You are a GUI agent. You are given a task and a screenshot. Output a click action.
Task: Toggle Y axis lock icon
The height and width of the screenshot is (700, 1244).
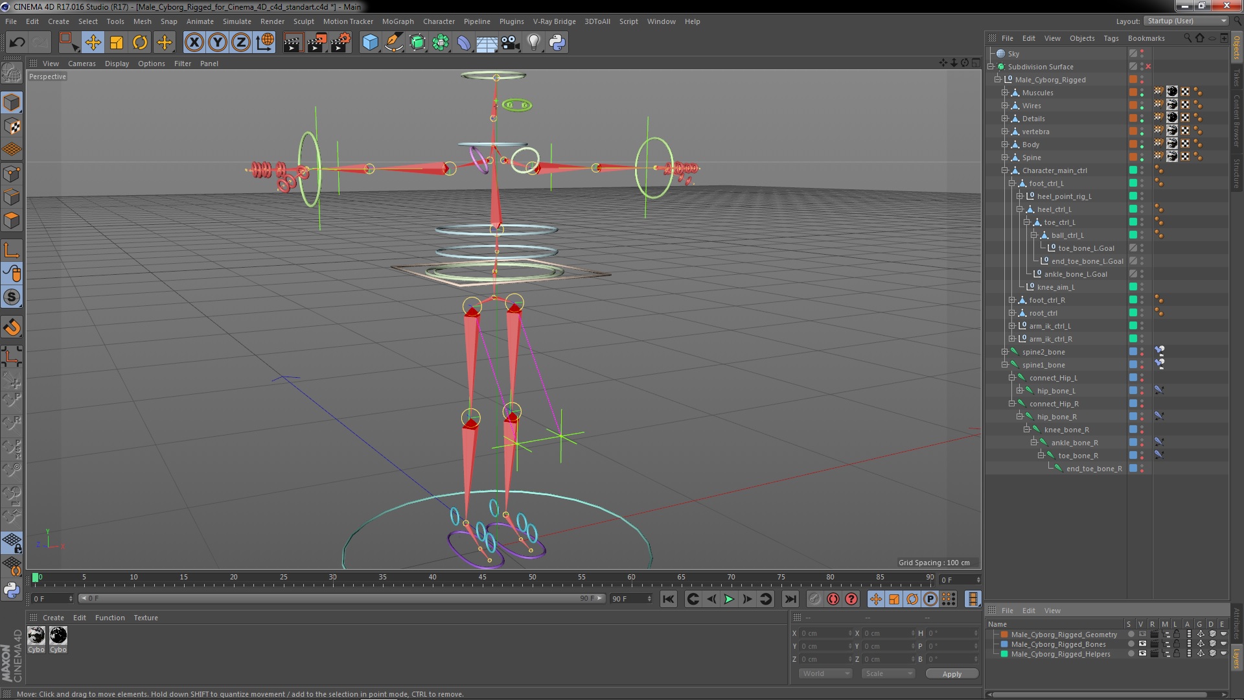pos(218,43)
